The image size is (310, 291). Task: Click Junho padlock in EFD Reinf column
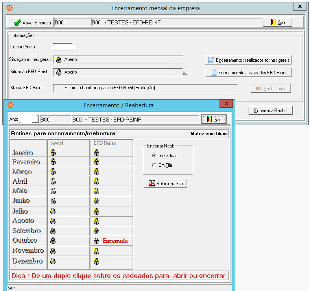click(96, 201)
